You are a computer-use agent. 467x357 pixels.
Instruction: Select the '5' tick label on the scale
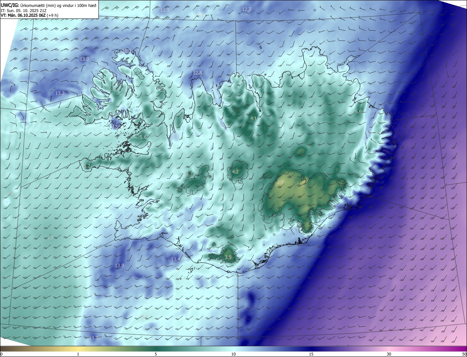pos(156,354)
